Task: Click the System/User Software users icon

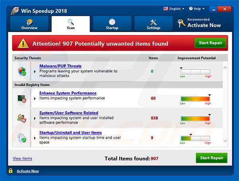Action: (22, 118)
